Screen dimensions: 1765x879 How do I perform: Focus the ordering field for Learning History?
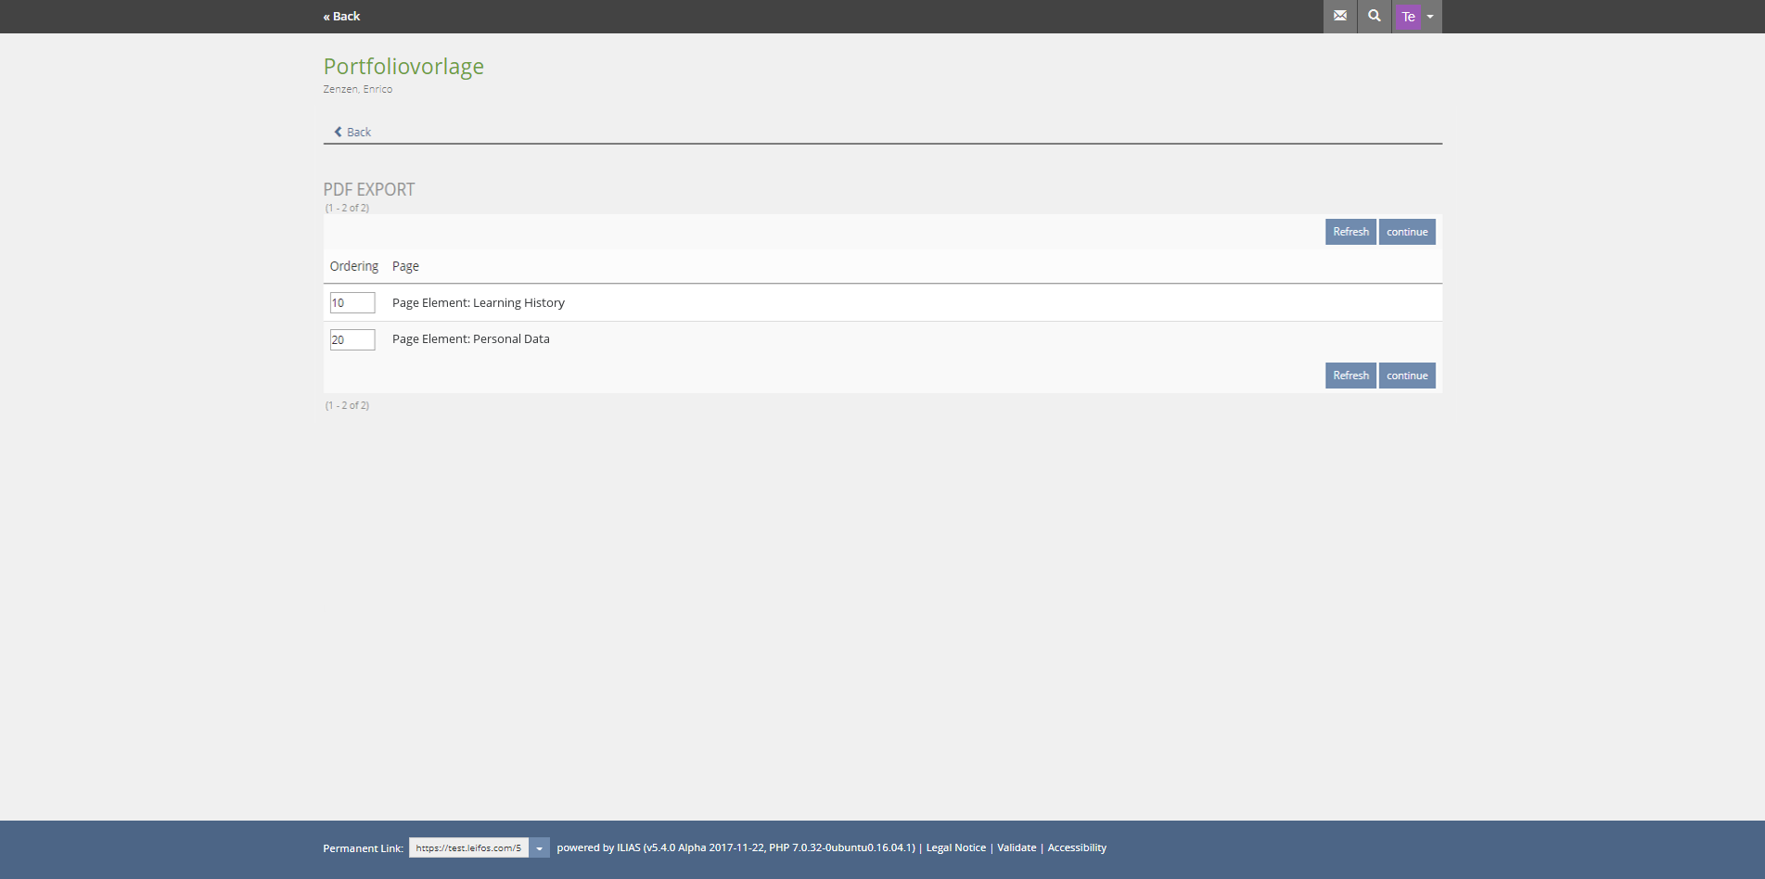[x=352, y=302]
